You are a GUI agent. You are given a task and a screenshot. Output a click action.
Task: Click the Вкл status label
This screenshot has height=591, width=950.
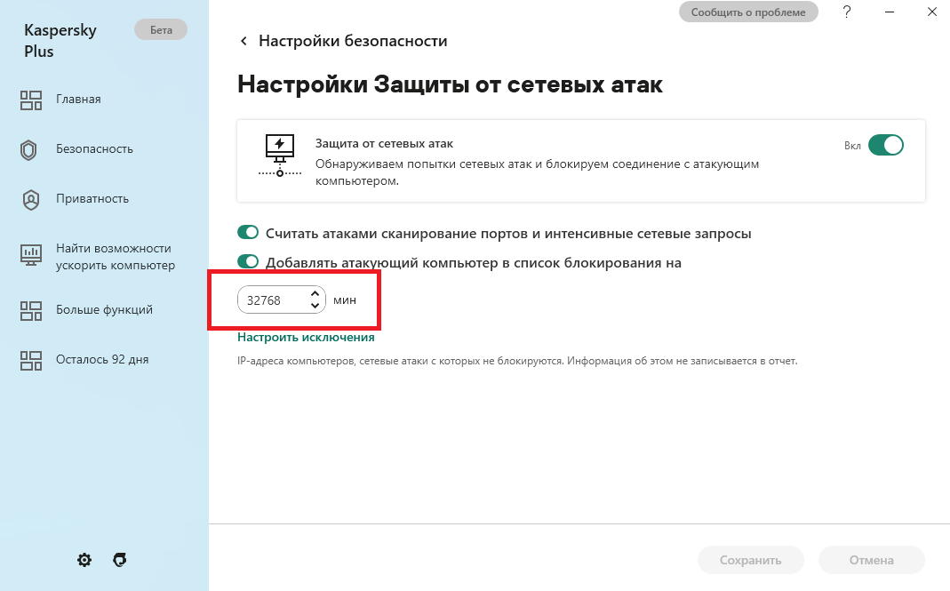click(x=852, y=146)
